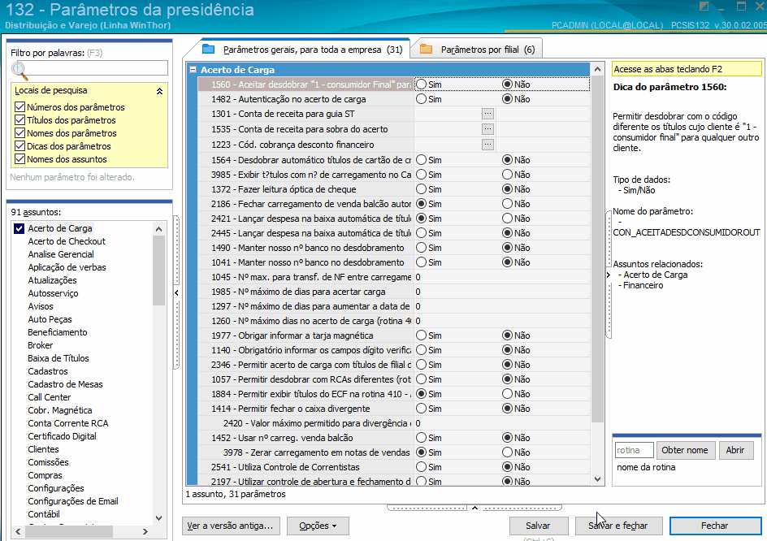The height and width of the screenshot is (541, 767).
Task: Select Não for 2186 Fechar carregamento de venda balcão
Action: pos(507,204)
